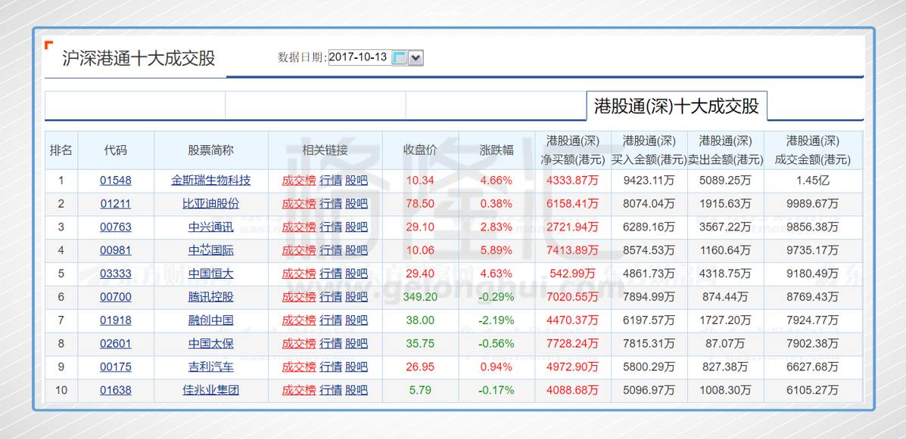Open stock code 01638 link

[x=116, y=391]
